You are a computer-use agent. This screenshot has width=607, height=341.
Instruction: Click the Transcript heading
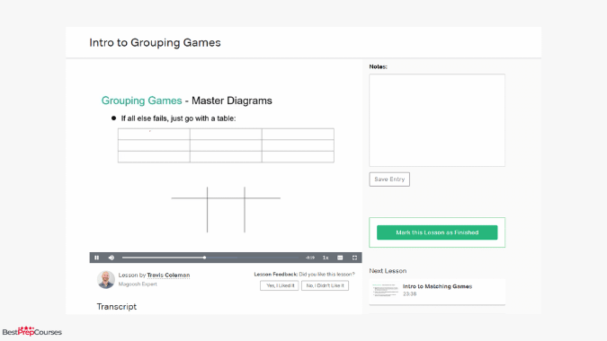(117, 307)
